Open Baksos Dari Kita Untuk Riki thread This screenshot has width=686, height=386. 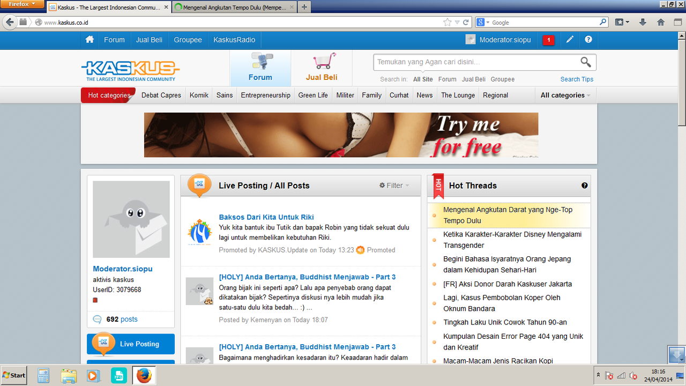coord(266,217)
